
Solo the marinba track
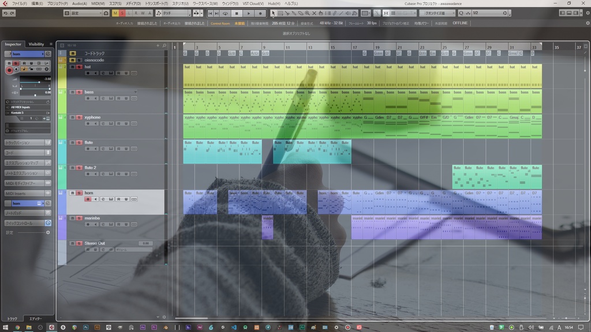tap(79, 218)
